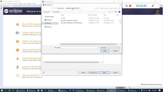The height and width of the screenshot is (92, 163).
Task: Open the *.jar;*.zip file type dropdown
Action: [x=110, y=48]
